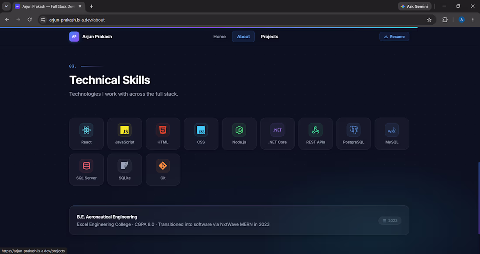This screenshot has width=480, height=254.
Task: Open a new browser tab
Action: (92, 6)
